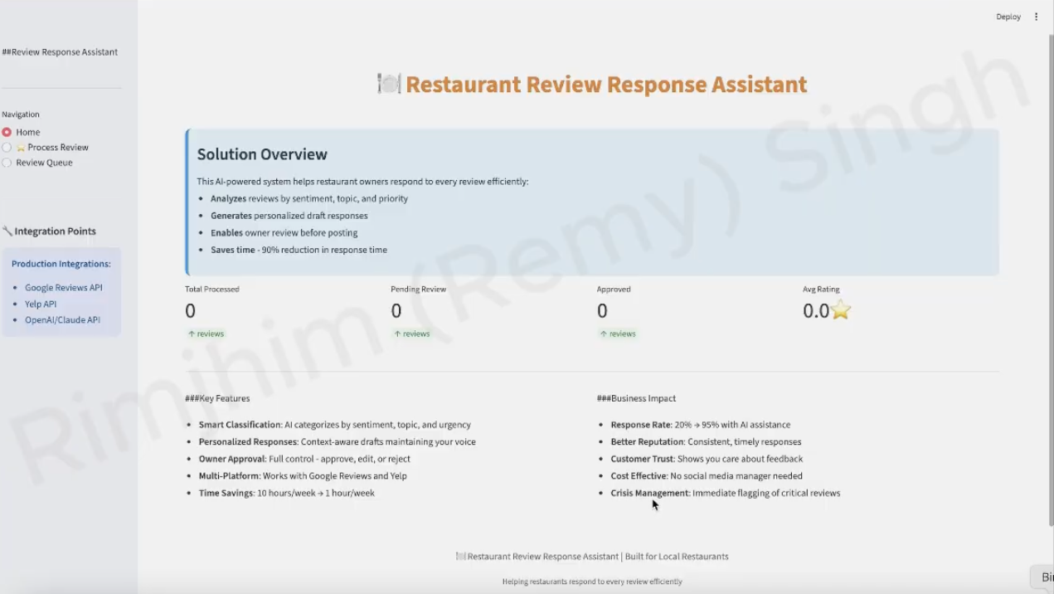Click the ###Key Features heading
The image size is (1054, 594).
[217, 398]
